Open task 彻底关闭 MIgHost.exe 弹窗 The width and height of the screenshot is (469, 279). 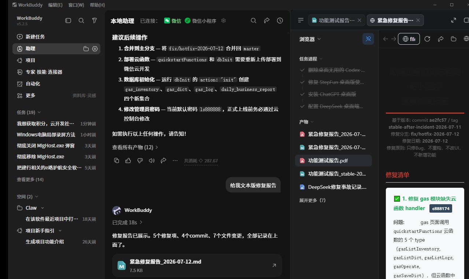(x=56, y=146)
